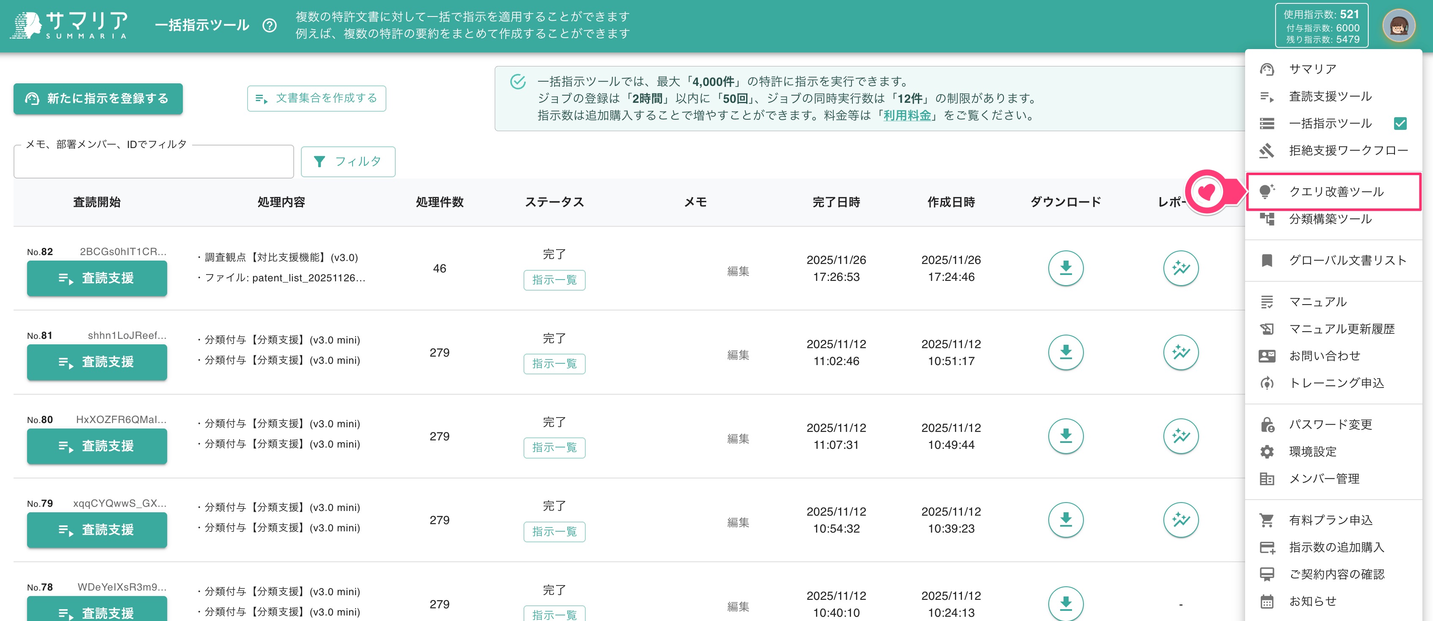Click the ステータス column header
Screen dimensions: 1433x621
pyautogui.click(x=554, y=202)
